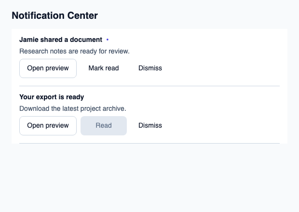This screenshot has width=299, height=212.
Task: Click the unread dot beside Jamie's notification
Action: (x=108, y=40)
